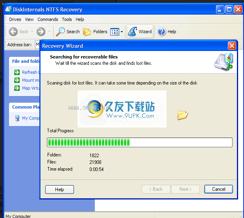This screenshot has width=244, height=218.
Task: Open the Back history dropdown arrow
Action: [x=32, y=32]
